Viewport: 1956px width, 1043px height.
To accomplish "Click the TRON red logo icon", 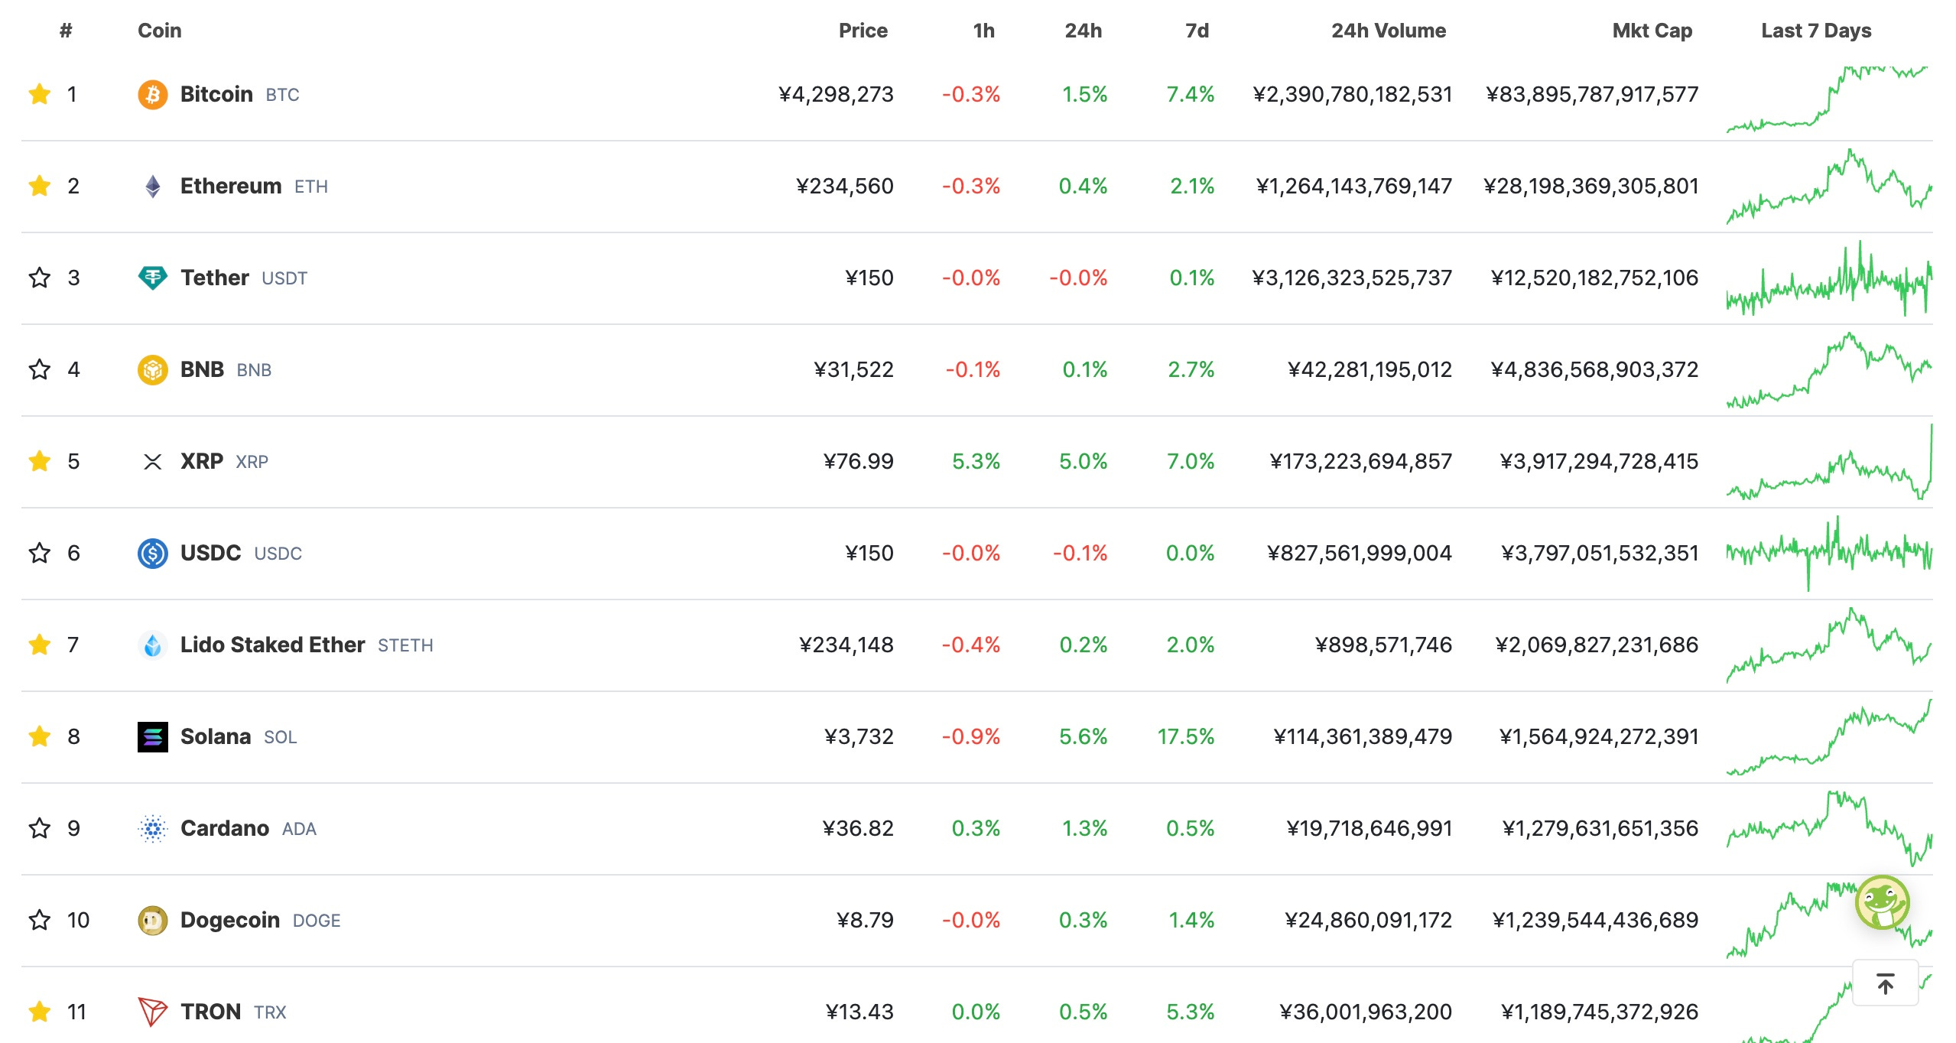I will tap(153, 1012).
